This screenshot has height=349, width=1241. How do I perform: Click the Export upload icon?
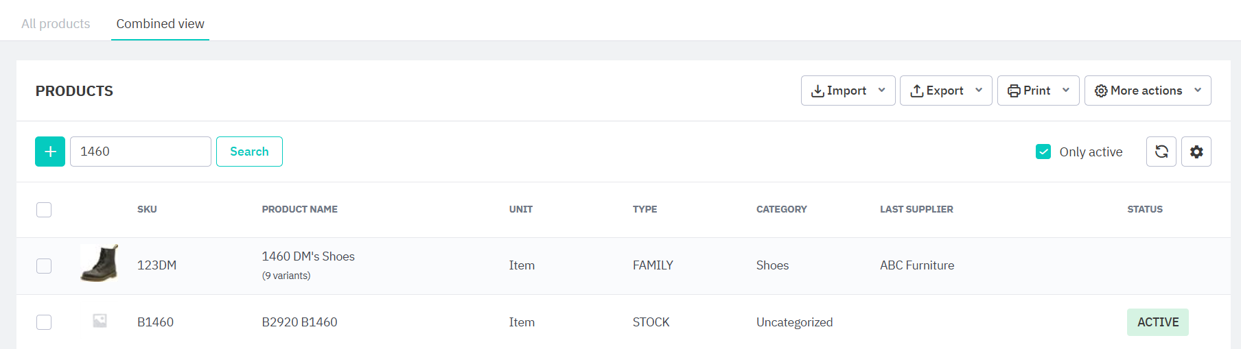[x=916, y=91]
